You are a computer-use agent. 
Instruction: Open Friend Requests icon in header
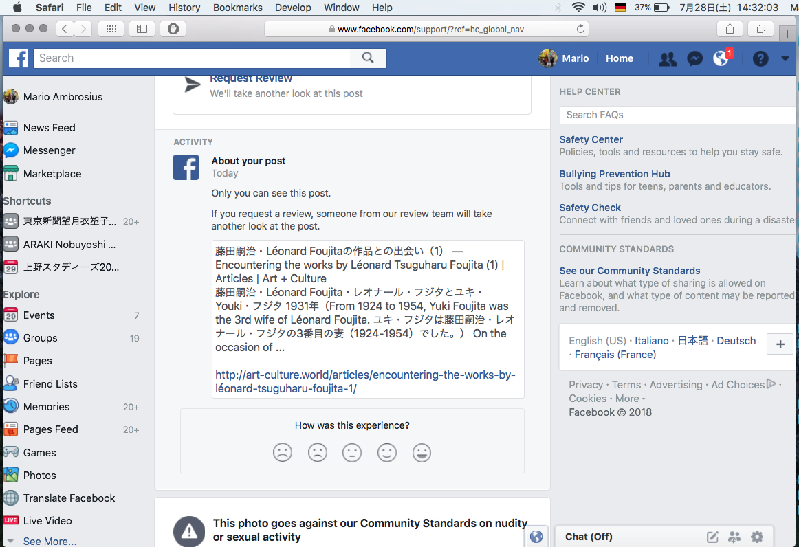(668, 59)
